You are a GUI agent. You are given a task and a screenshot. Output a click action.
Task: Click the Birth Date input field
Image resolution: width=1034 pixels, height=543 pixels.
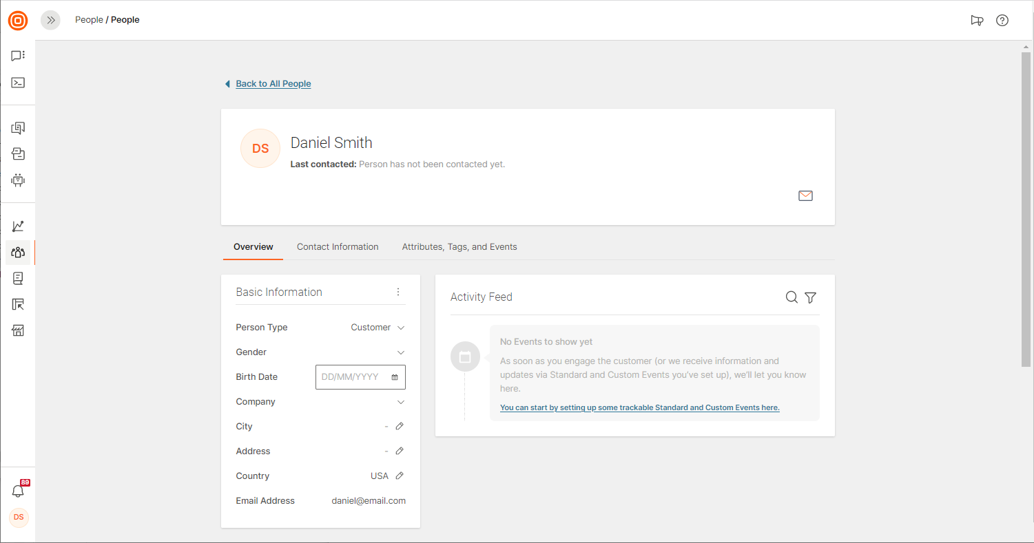pos(354,377)
